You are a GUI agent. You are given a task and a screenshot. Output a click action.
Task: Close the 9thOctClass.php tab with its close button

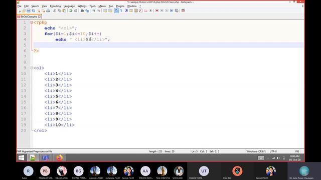pyautogui.click(x=39, y=16)
